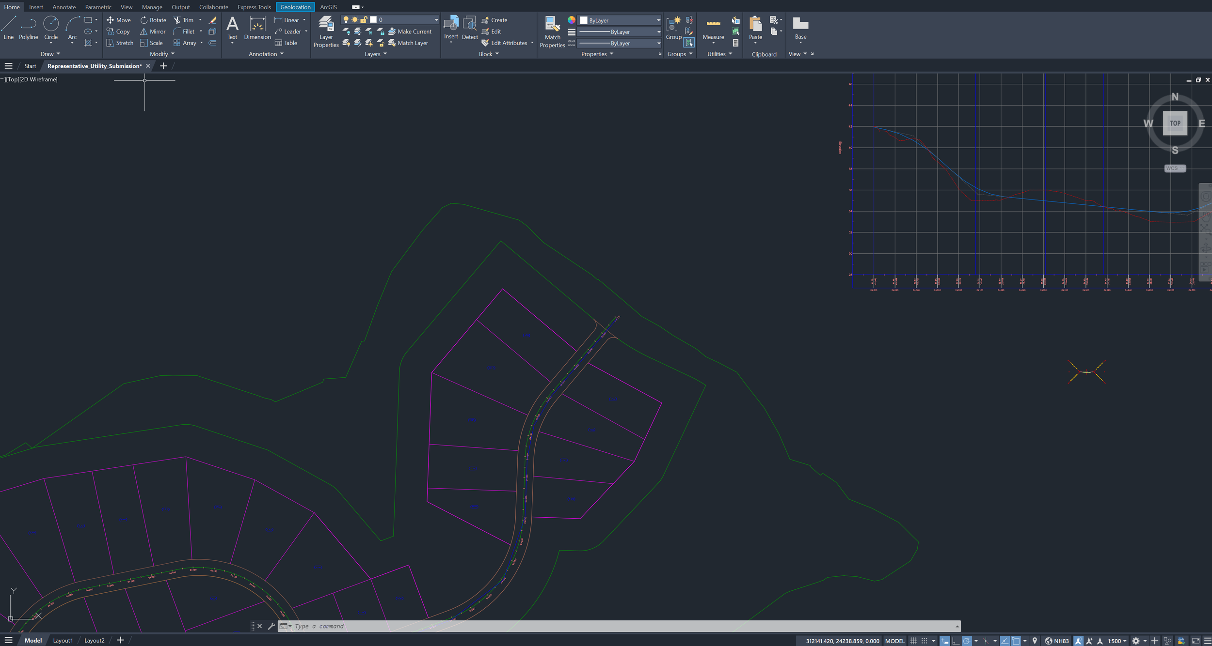Open the Start file tab
The height and width of the screenshot is (646, 1212).
coord(30,66)
